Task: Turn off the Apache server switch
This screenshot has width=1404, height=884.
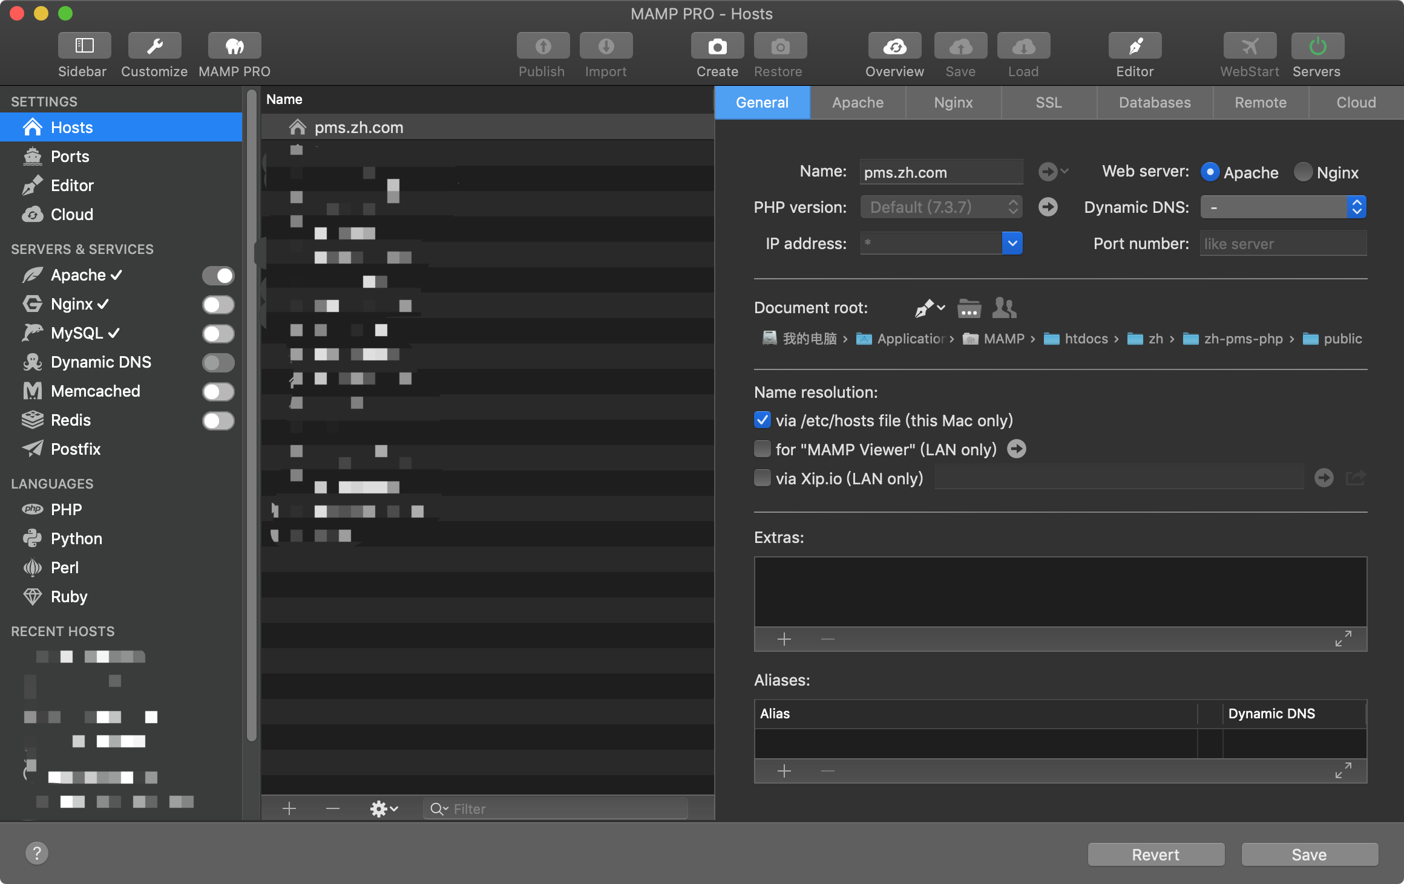Action: 218,276
